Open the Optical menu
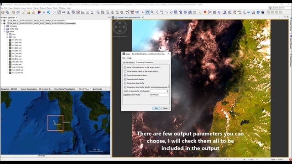The height and width of the screenshot is (164, 292). [43, 8]
